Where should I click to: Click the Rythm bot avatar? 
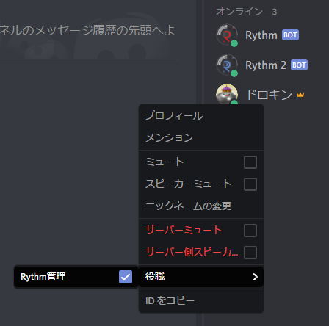[x=227, y=35]
